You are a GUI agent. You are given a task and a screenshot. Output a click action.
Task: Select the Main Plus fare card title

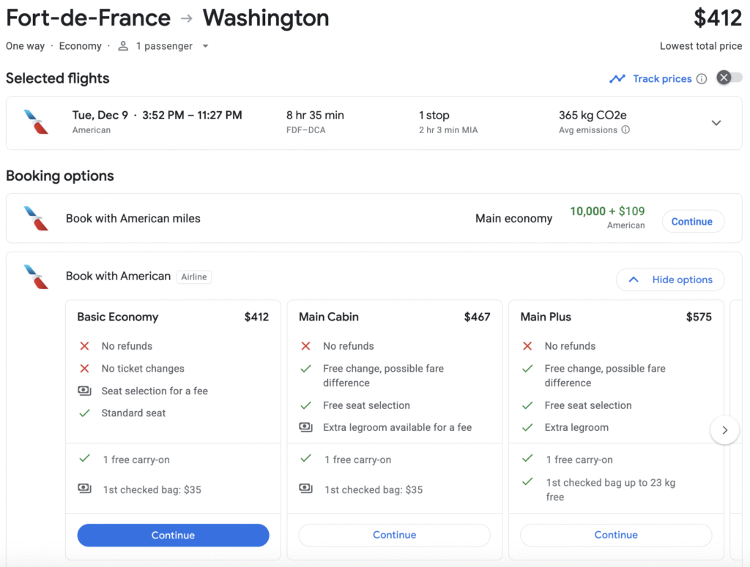tap(546, 317)
